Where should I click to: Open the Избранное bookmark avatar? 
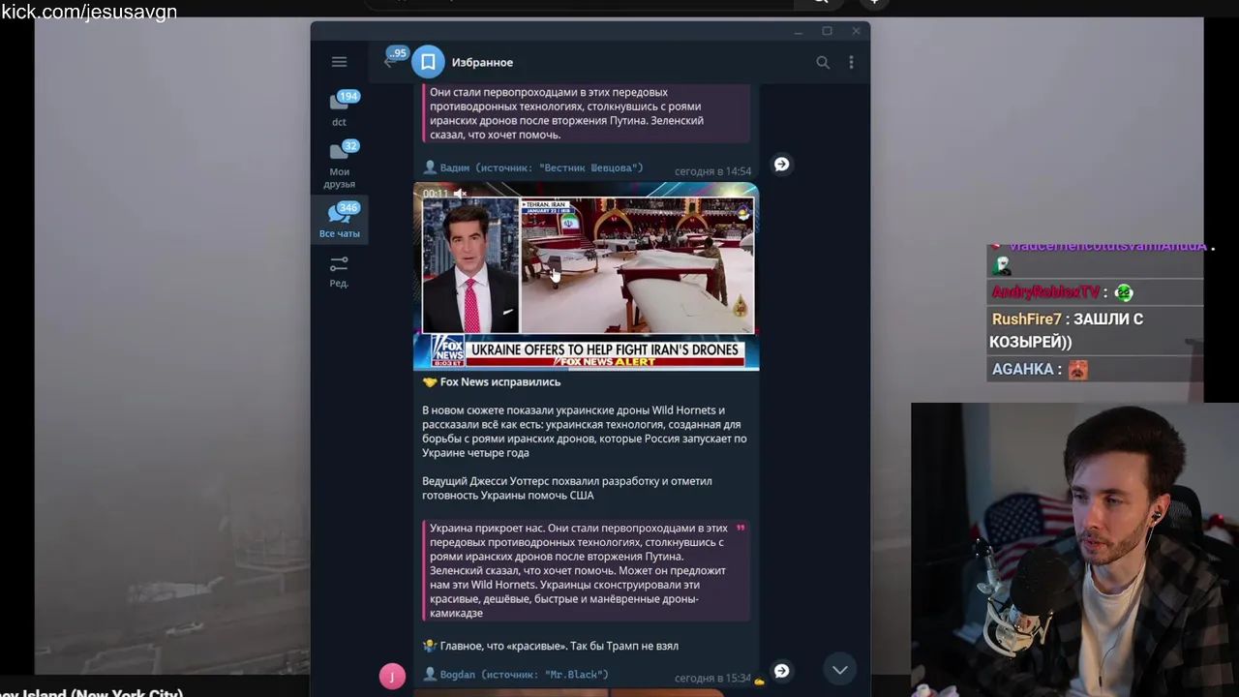coord(428,62)
